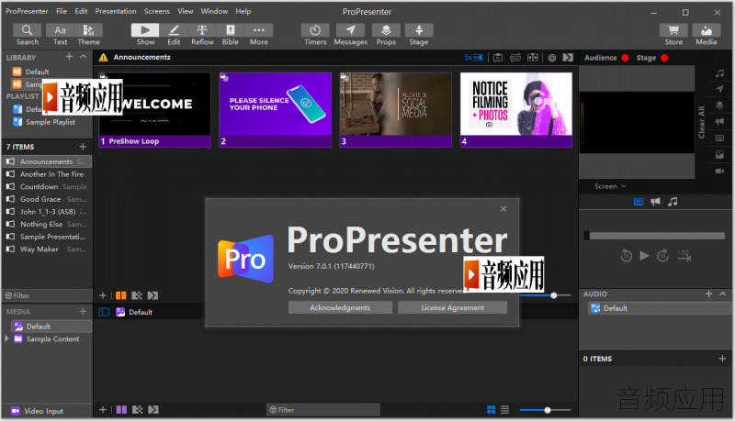
Task: Switch to Show mode
Action: (145, 35)
